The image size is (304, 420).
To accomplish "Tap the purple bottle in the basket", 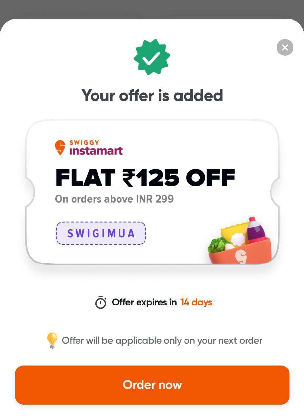I will [255, 230].
